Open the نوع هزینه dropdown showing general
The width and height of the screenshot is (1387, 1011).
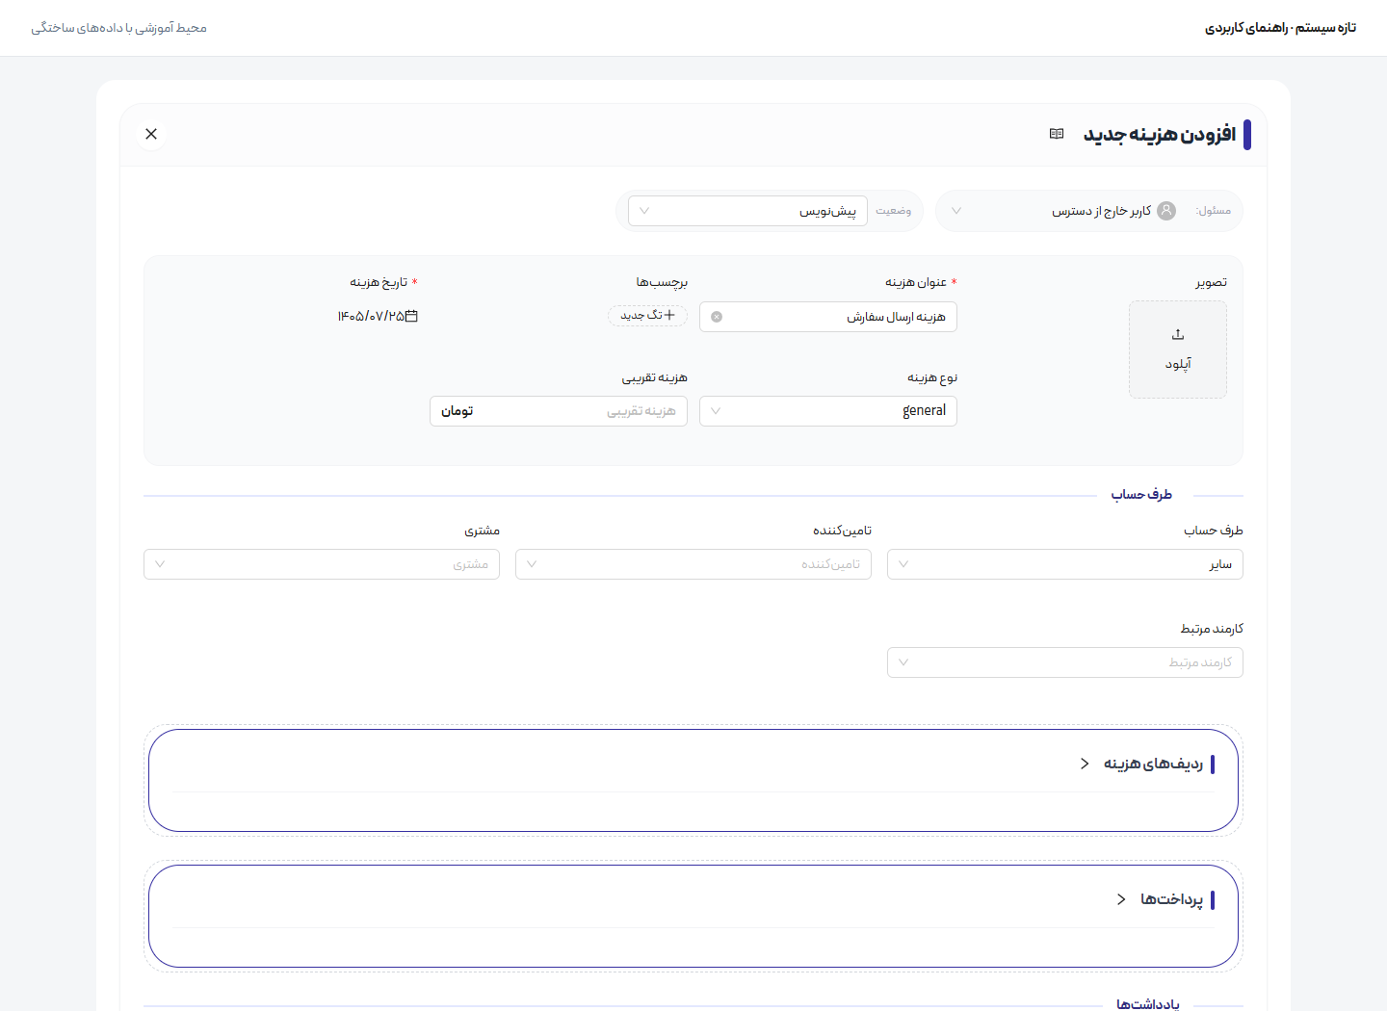tap(828, 411)
